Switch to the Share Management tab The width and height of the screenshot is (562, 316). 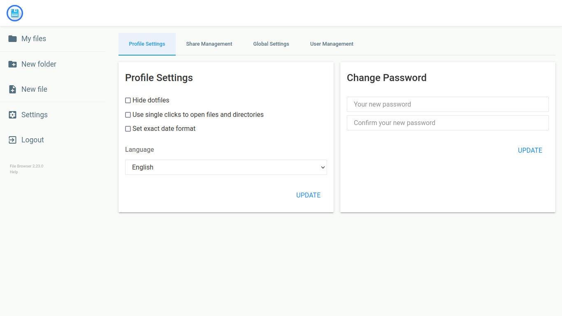[x=209, y=44]
